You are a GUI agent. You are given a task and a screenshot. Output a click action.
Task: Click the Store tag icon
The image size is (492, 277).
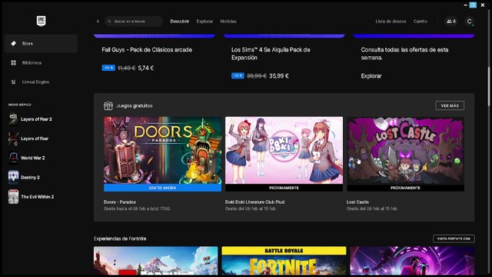point(14,44)
